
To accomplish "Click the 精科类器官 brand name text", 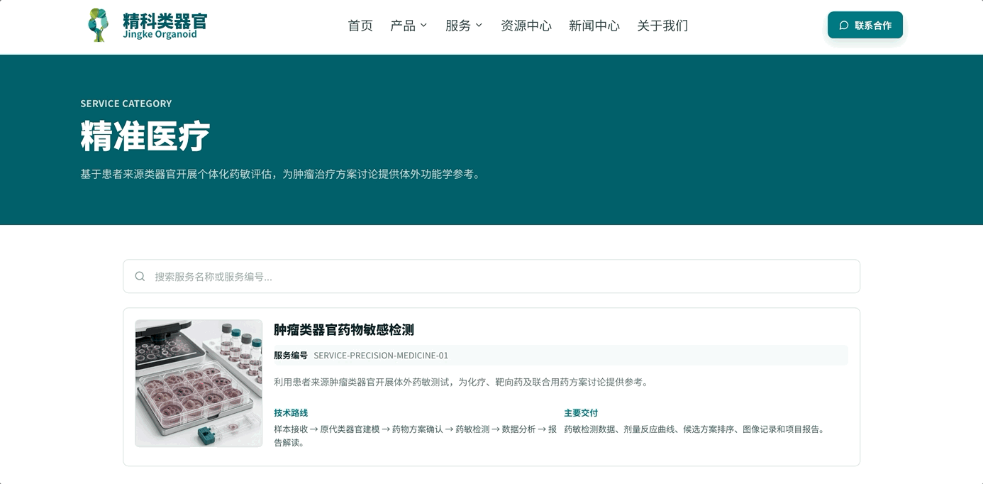I will (x=165, y=21).
